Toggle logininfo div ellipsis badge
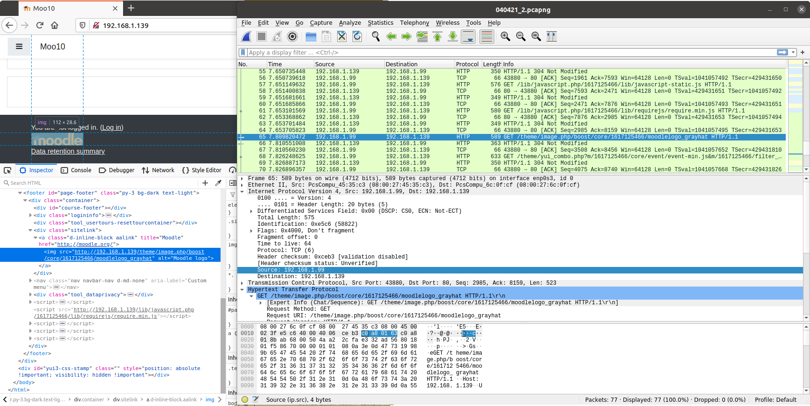Image resolution: width=810 pixels, height=406 pixels. [x=109, y=215]
